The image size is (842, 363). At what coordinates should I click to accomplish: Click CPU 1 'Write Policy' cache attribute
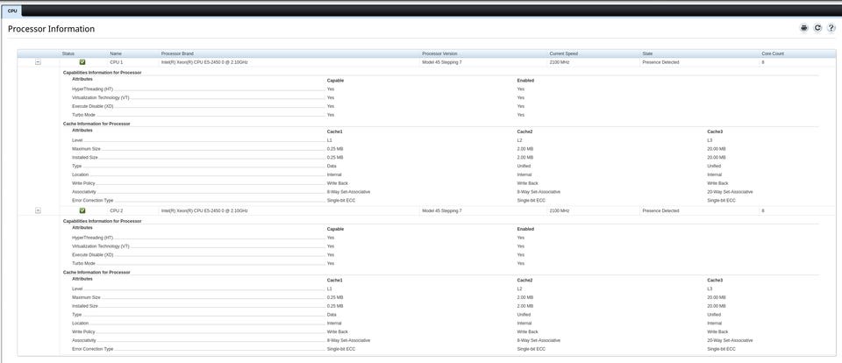coord(83,183)
